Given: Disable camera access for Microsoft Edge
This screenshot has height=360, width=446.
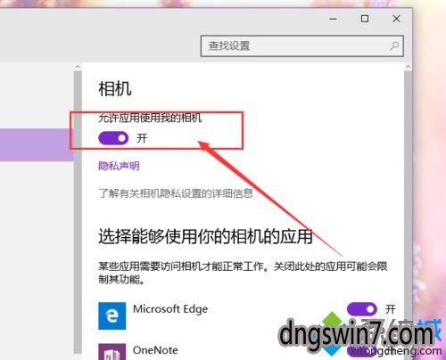Looking at the screenshot, I should point(362,309).
